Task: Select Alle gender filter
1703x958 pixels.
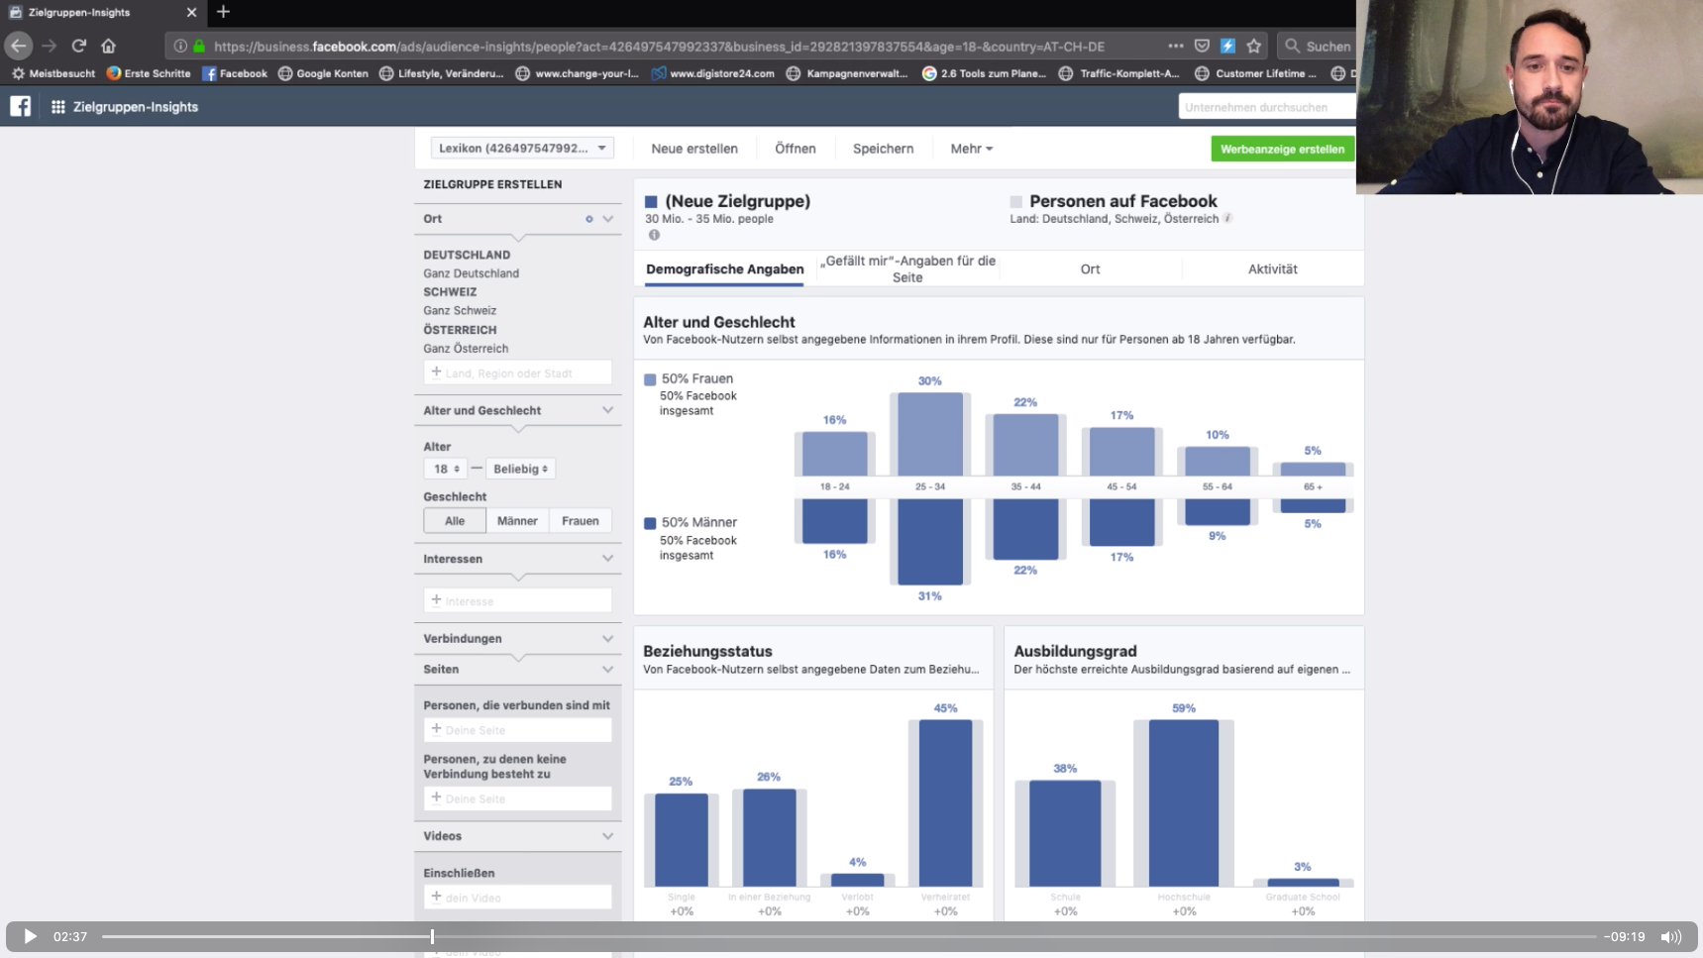Action: (455, 521)
